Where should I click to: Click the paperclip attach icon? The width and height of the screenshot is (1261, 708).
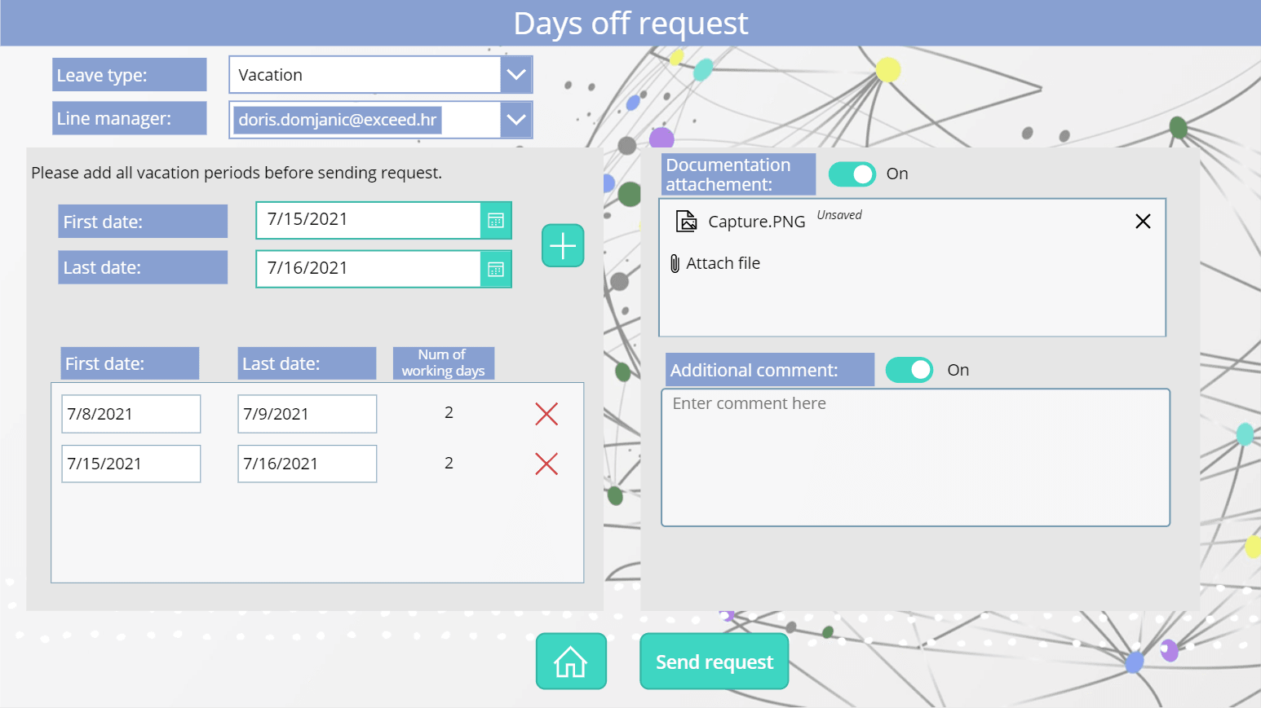[675, 263]
